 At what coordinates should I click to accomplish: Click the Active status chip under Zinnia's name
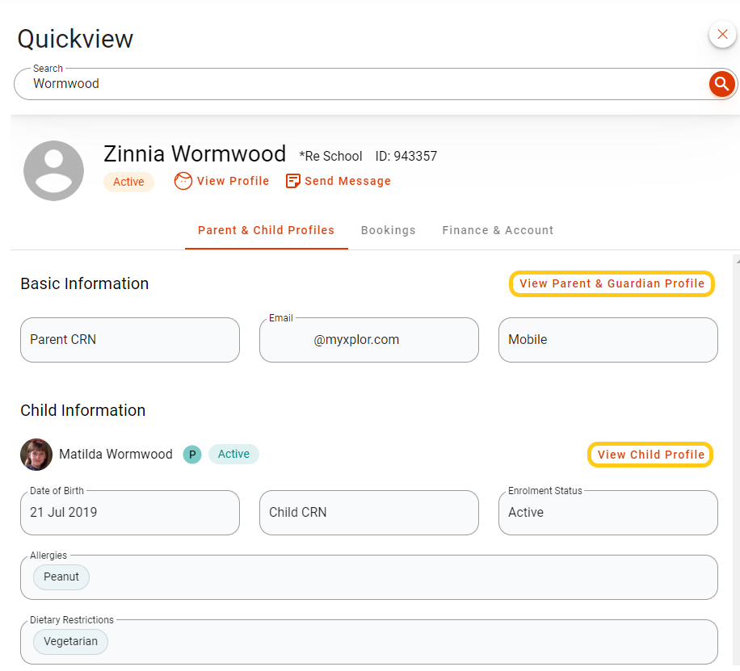128,182
